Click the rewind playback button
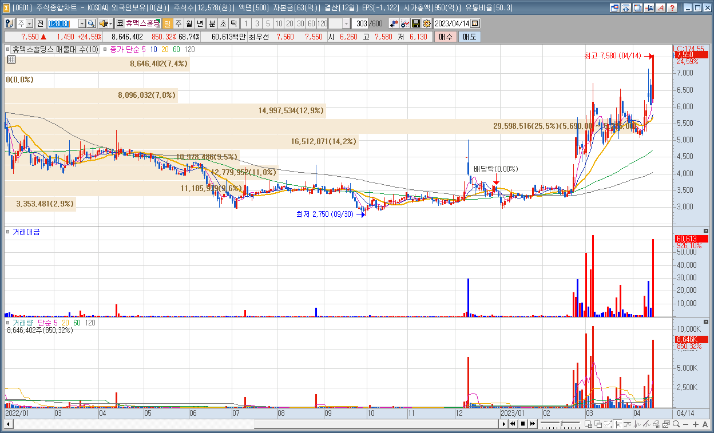Viewport: 714px width, 433px height. coord(513,424)
